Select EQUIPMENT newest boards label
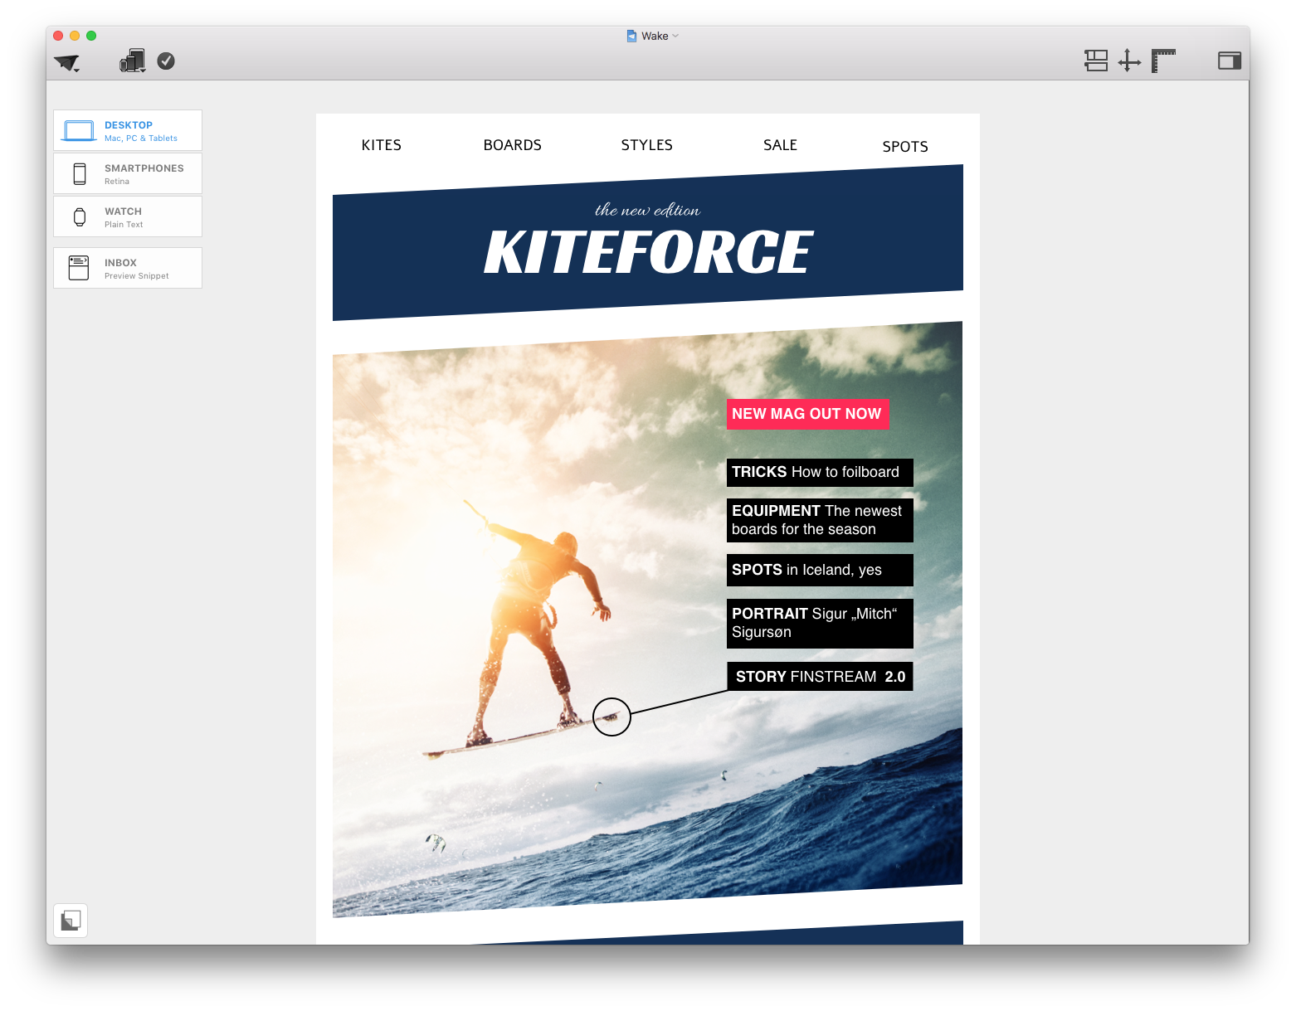Image resolution: width=1296 pixels, height=1011 pixels. coord(820,520)
